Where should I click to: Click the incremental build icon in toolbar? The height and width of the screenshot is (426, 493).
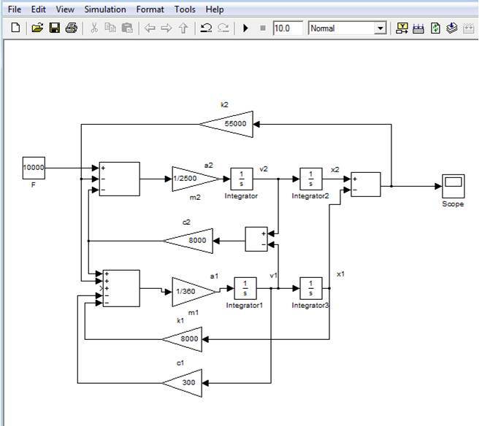coord(419,28)
